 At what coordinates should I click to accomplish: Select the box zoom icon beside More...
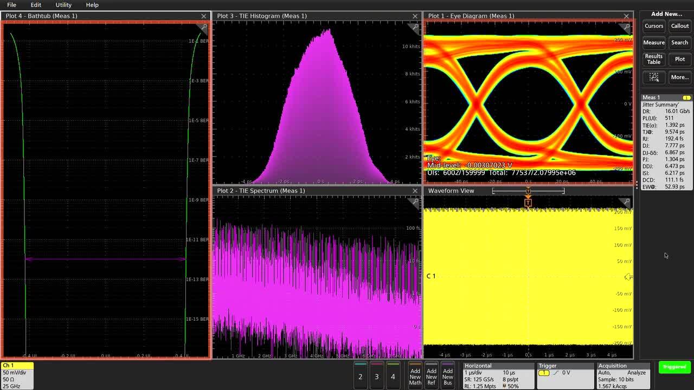653,77
